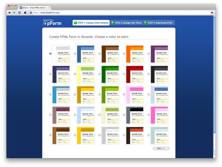Click the NEXT >> button

161,148
